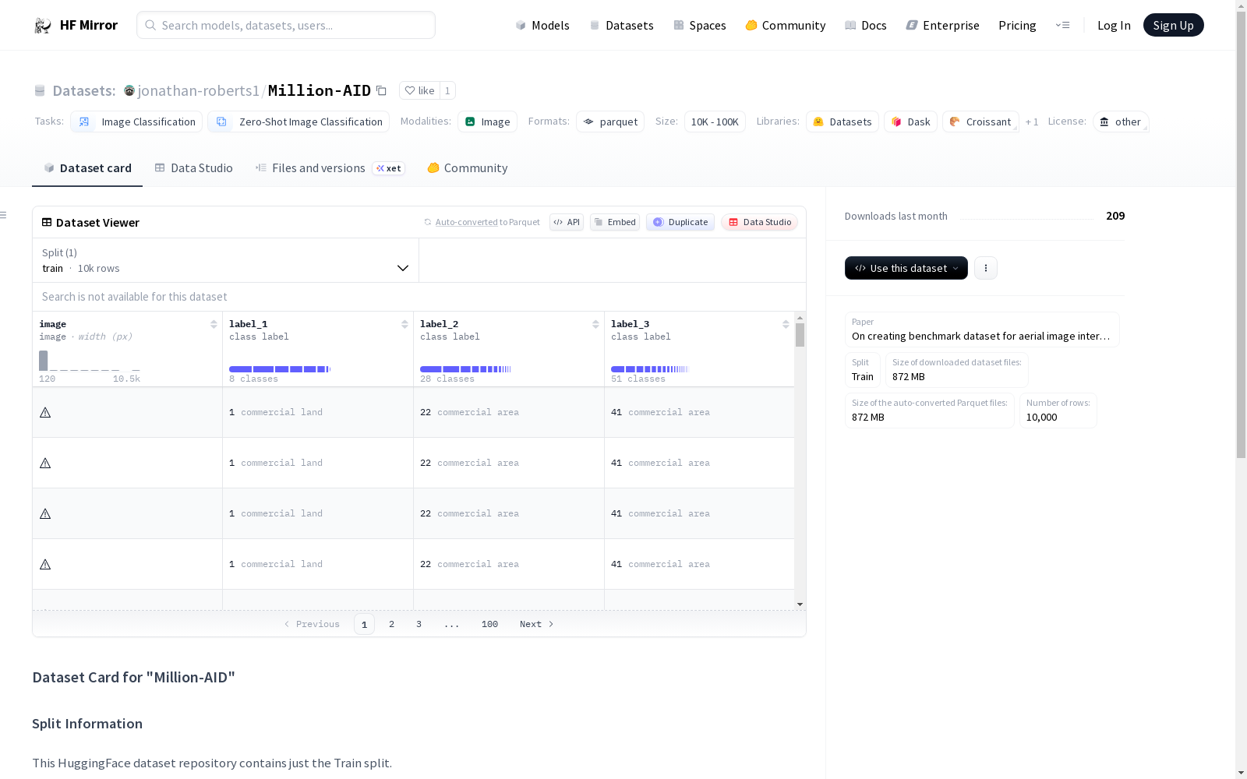Click the heart like button
1247x779 pixels.
tap(419, 90)
